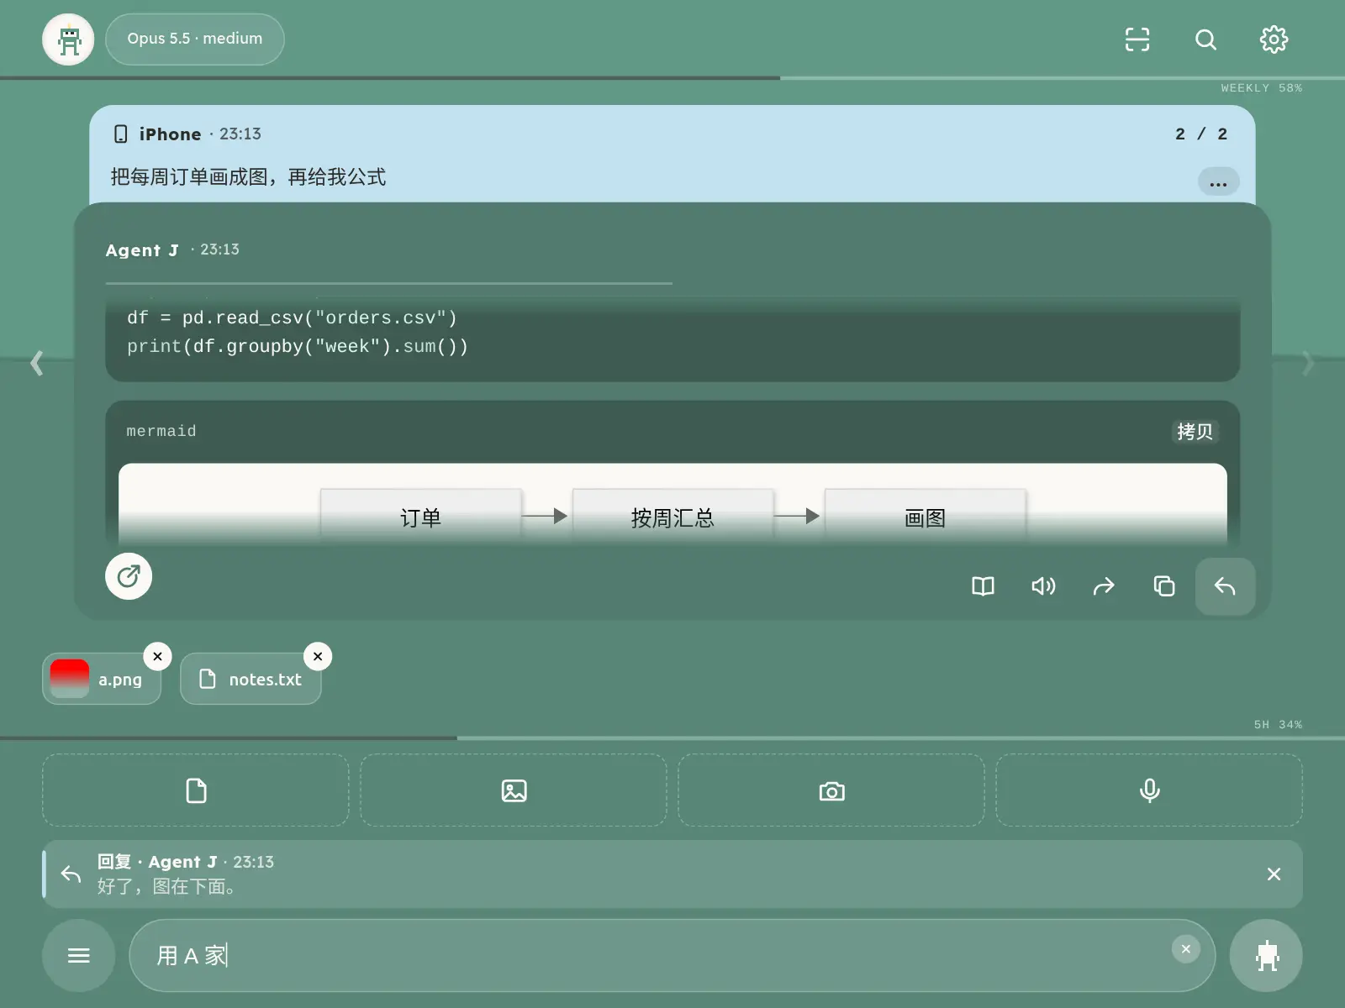Click the circular open-externally icon
Image resolution: width=1345 pixels, height=1008 pixels.
(129, 576)
